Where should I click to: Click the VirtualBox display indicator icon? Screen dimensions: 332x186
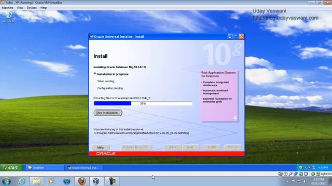(x=306, y=174)
